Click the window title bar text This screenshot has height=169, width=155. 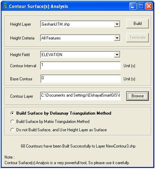38,6
